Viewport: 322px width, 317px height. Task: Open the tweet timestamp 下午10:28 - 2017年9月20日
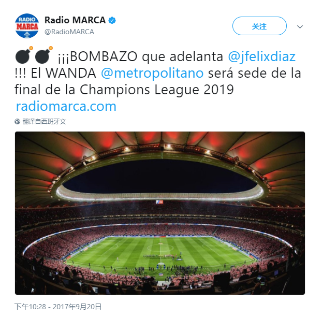pyautogui.click(x=58, y=307)
